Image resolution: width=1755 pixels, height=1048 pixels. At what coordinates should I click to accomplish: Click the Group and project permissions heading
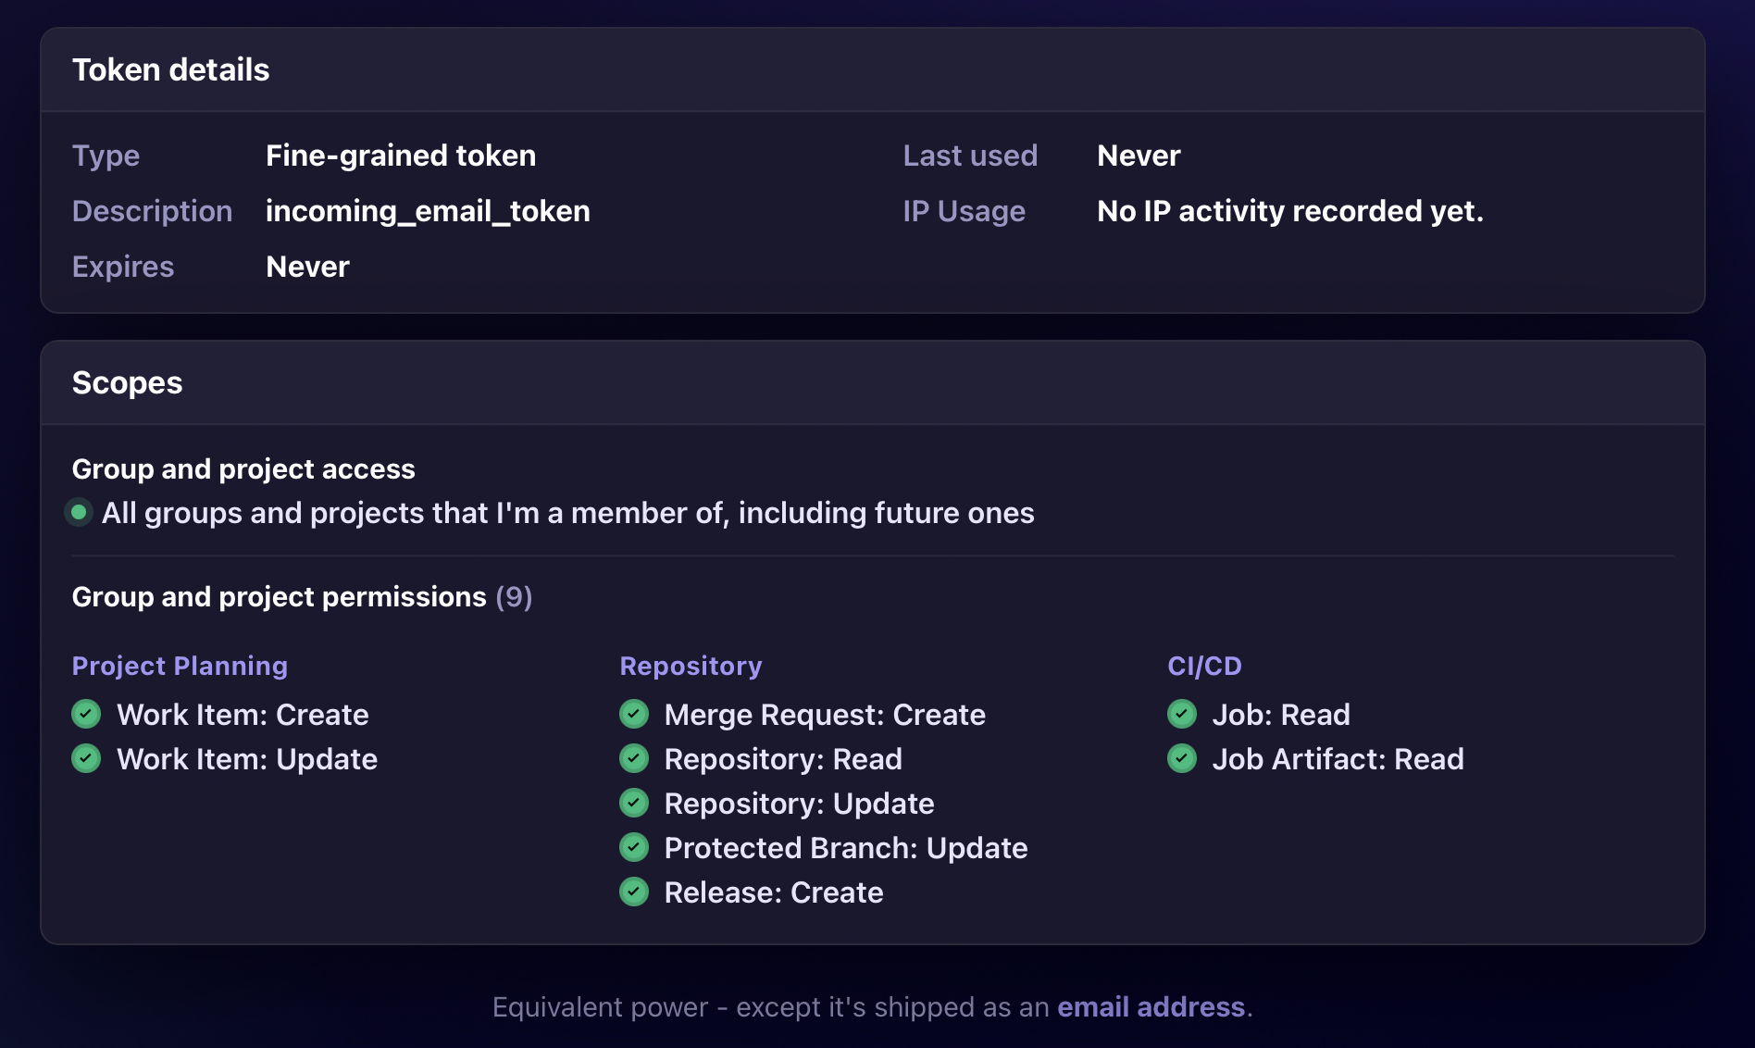click(x=279, y=596)
